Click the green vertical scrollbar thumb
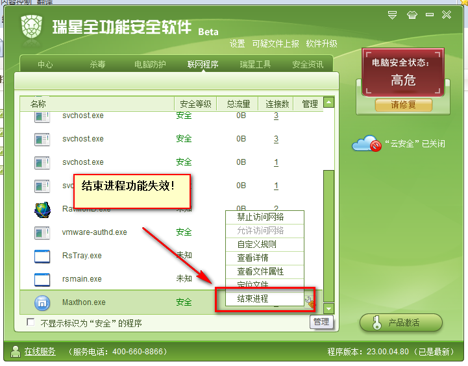The height and width of the screenshot is (366, 468). [328, 236]
